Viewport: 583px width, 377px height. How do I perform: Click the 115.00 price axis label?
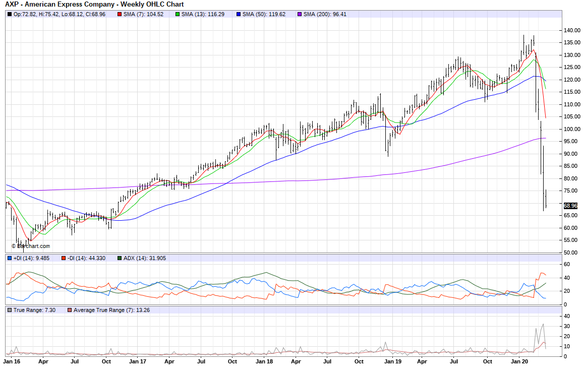572,92
